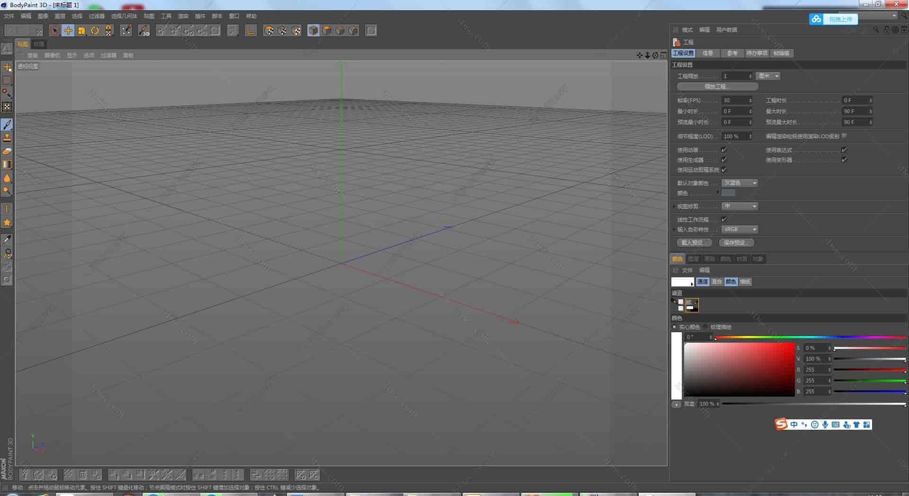Select the Move tool in the top toolbar
909x496 pixels.
68,31
